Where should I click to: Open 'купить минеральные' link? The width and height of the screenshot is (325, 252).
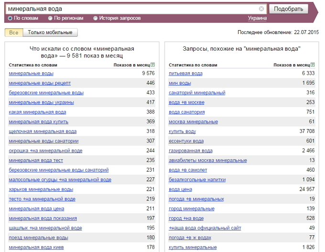(x=193, y=247)
